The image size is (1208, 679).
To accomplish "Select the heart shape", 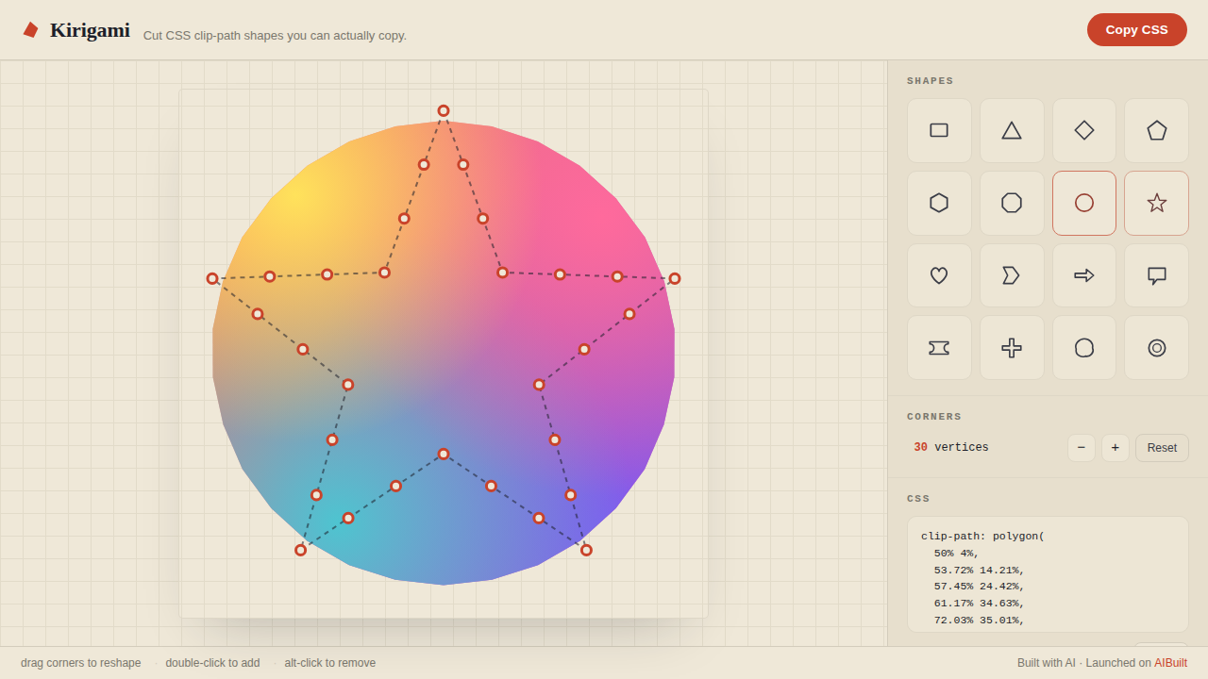I will point(939,275).
